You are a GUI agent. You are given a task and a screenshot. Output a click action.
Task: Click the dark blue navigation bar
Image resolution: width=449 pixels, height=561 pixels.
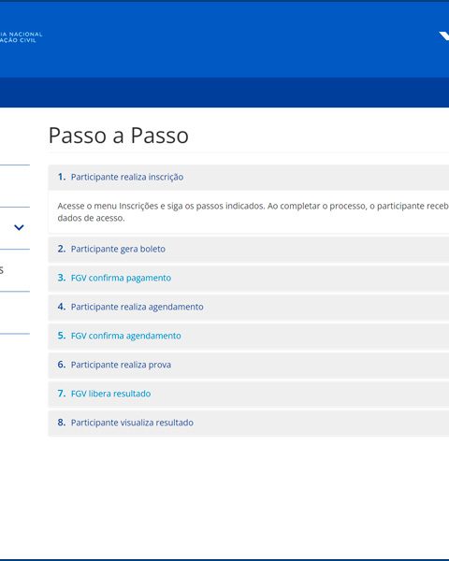click(224, 93)
